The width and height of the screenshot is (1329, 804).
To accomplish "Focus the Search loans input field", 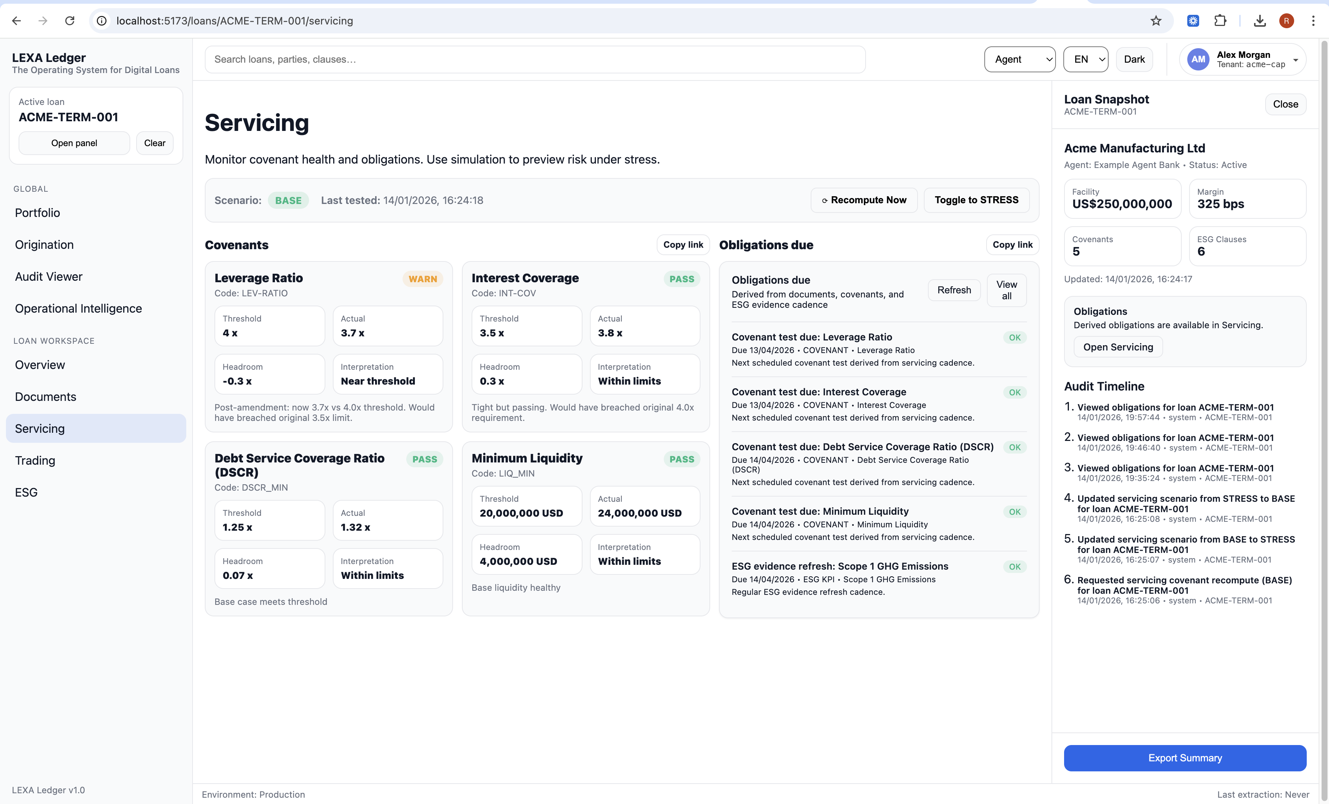I will pyautogui.click(x=535, y=59).
